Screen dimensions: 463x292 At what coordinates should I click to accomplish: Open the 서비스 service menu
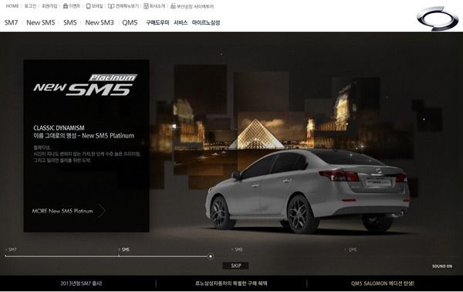(x=181, y=22)
